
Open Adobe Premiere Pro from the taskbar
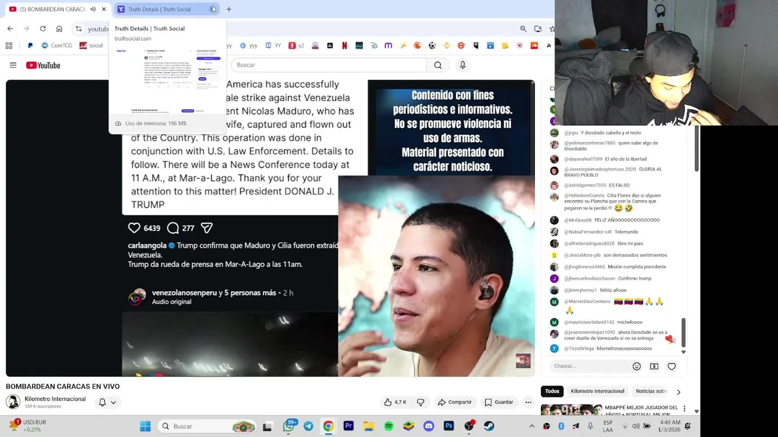(x=348, y=426)
